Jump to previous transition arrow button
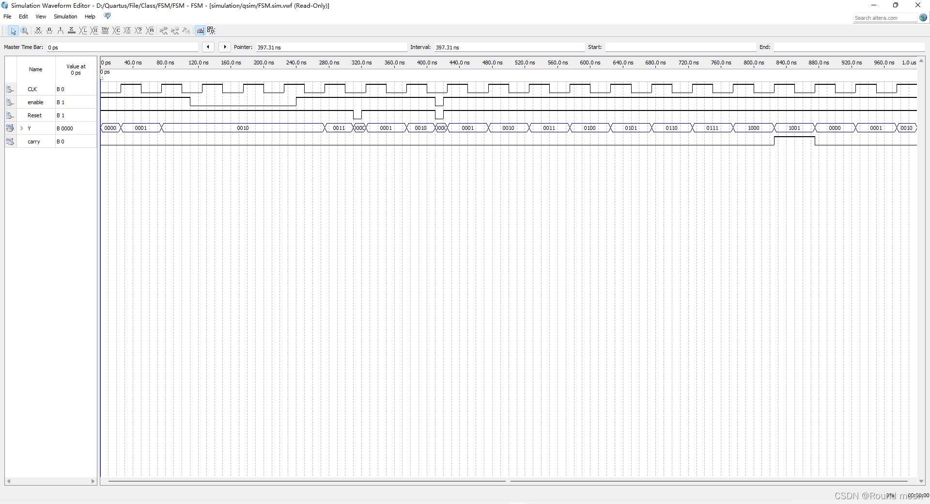Screen dimensions: 930x504 [208, 47]
